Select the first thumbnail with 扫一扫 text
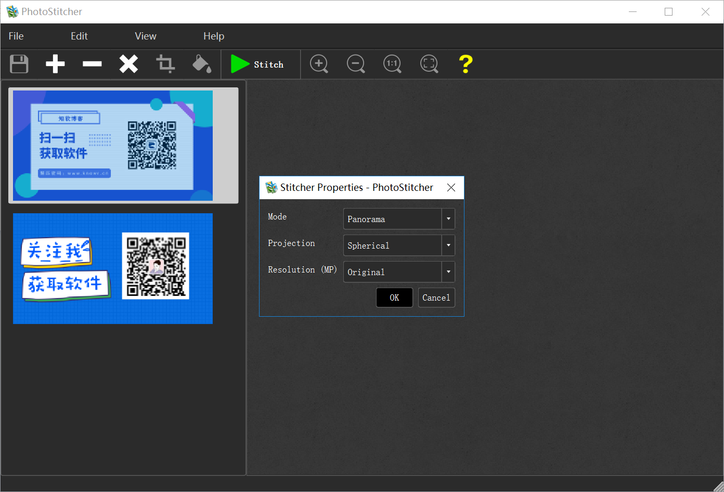This screenshot has width=724, height=492. coord(123,145)
